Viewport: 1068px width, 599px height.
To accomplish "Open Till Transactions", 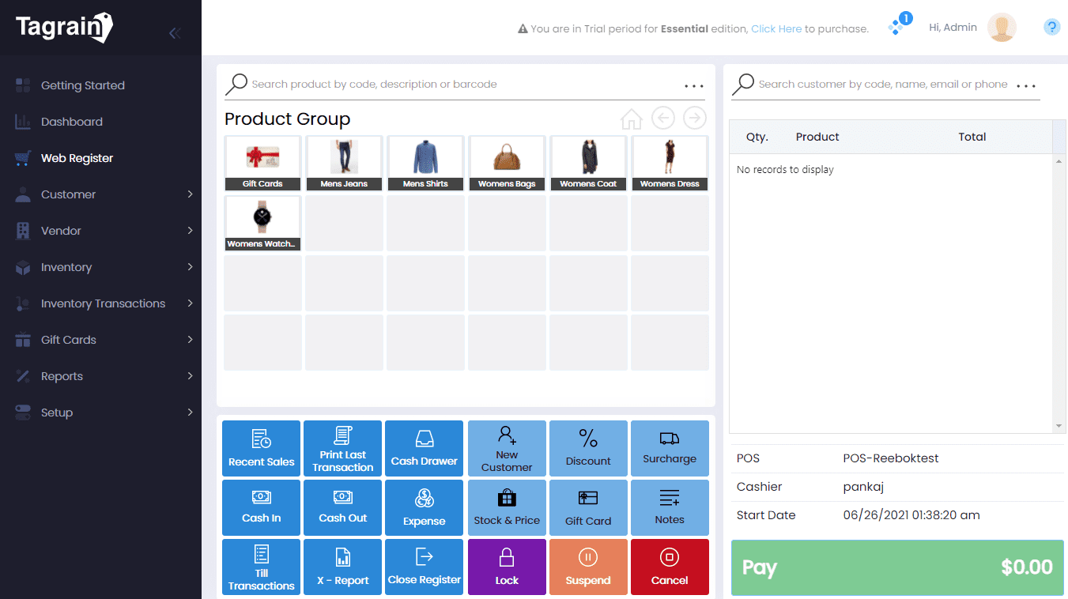I will tap(261, 567).
